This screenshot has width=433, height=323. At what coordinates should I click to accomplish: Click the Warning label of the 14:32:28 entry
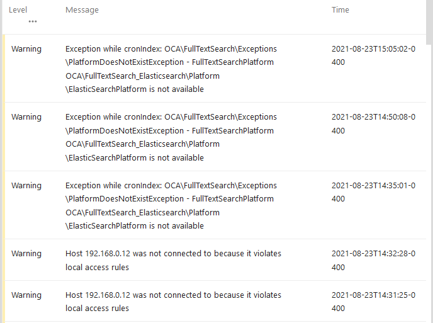coord(26,254)
